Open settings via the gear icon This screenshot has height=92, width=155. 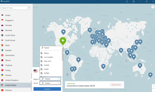[133, 1]
